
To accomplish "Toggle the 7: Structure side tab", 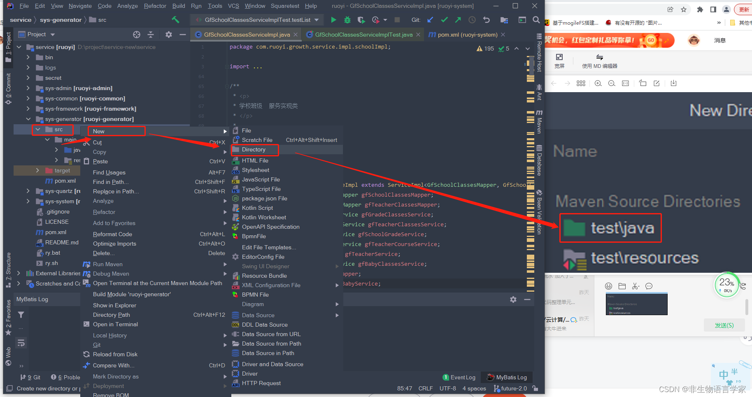I will click(8, 270).
